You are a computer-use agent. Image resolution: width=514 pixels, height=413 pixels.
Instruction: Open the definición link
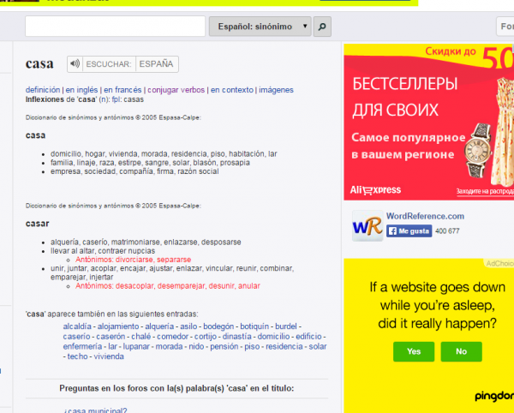pyautogui.click(x=43, y=90)
